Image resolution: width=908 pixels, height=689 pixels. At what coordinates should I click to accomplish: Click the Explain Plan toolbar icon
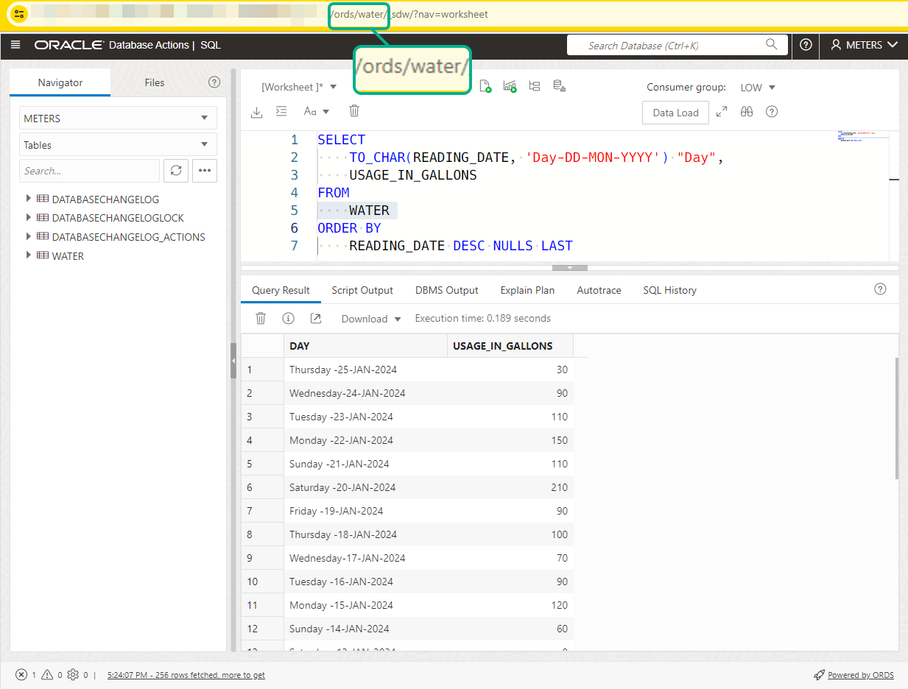510,87
